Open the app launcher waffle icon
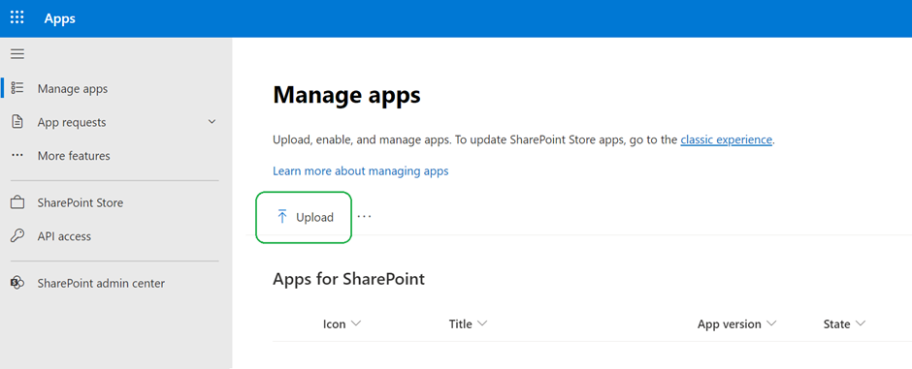Viewport: 912px width, 369px height. click(x=17, y=18)
